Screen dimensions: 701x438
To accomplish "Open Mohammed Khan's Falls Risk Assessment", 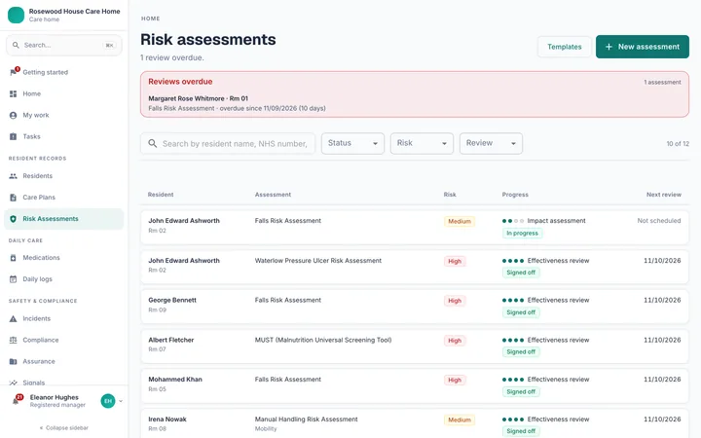I will click(415, 385).
